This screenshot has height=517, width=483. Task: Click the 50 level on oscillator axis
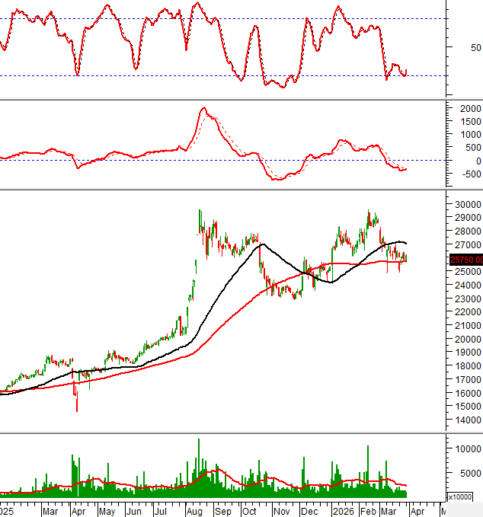455,47
